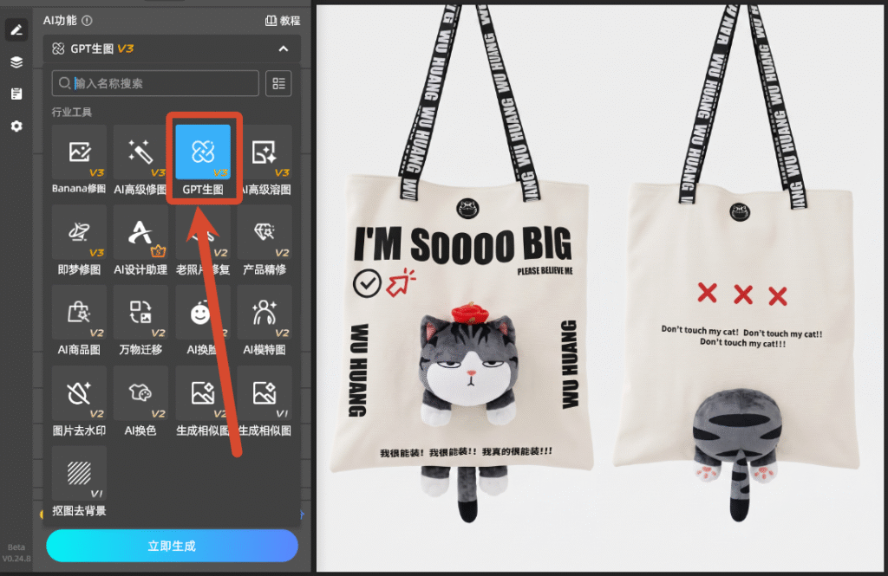Collapse the GPT生图 V3 dropdown
This screenshot has width=888, height=576.
[284, 49]
